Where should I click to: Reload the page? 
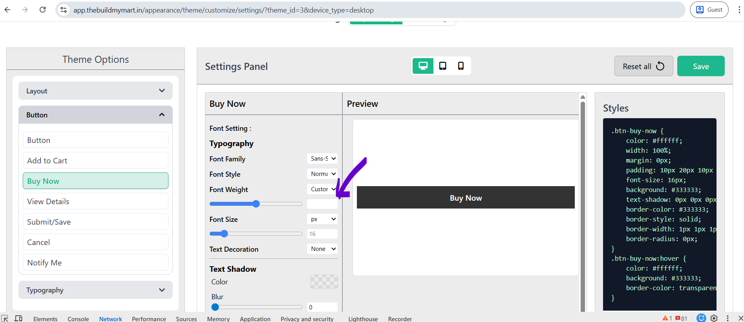[x=43, y=10]
